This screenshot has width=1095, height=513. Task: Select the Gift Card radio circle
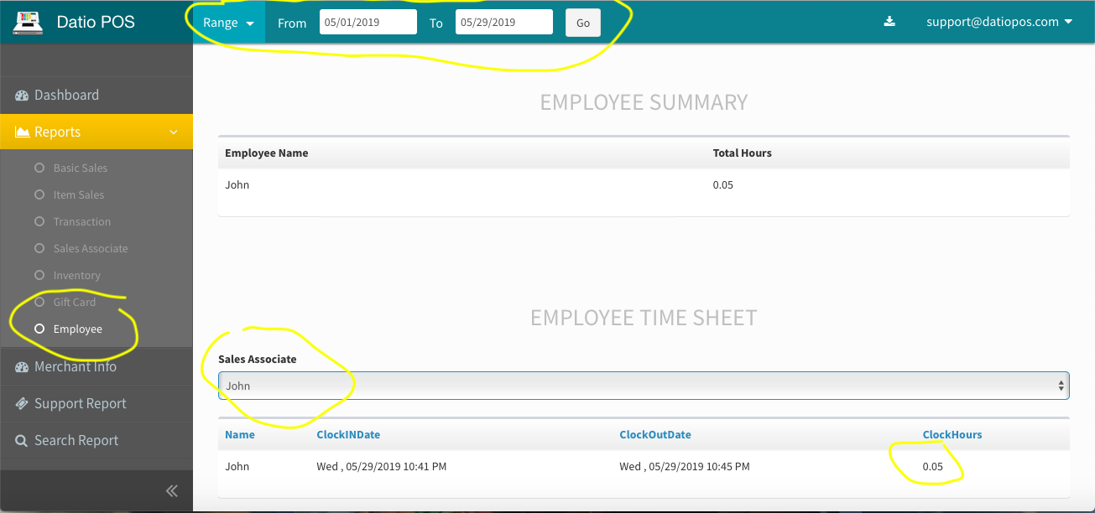click(39, 302)
